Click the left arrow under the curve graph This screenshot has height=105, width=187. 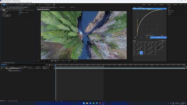pos(135,38)
